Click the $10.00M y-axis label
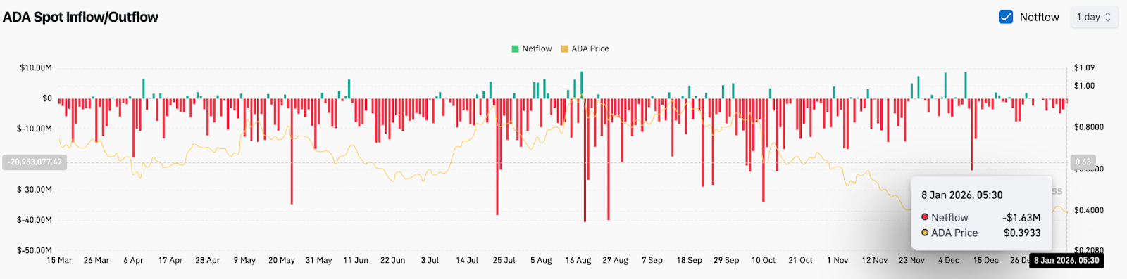Viewport: 1127px width, 279px height. (36, 68)
